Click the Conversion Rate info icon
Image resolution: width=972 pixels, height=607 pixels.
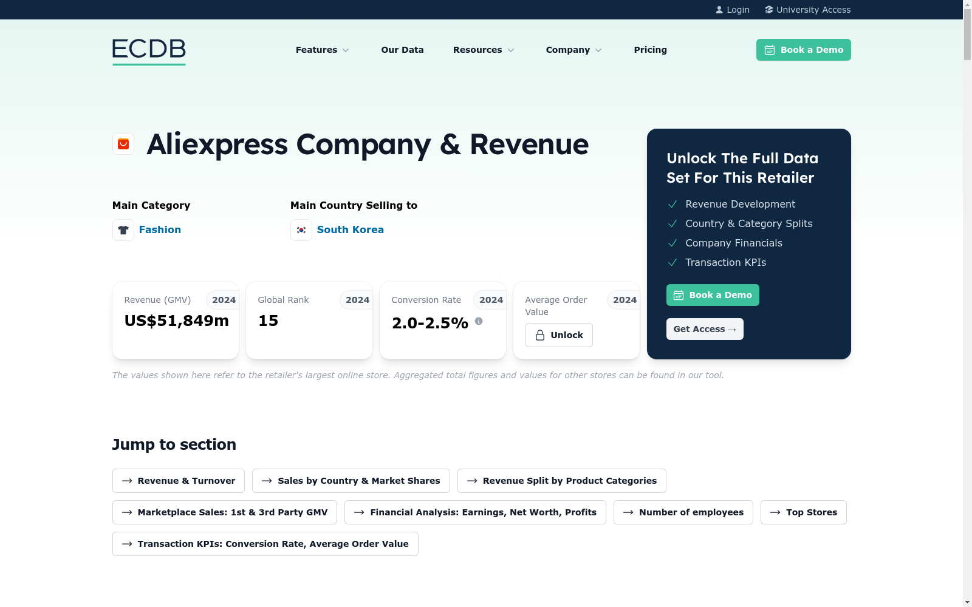479,321
